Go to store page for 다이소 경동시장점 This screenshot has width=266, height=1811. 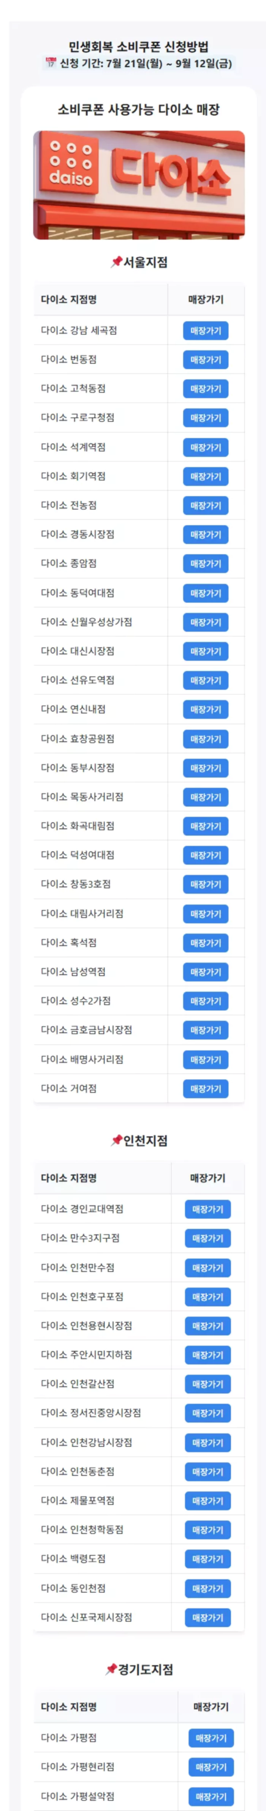pos(206,535)
